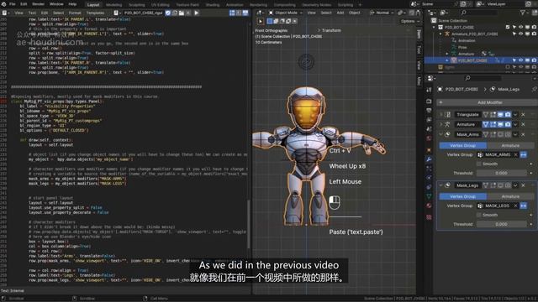
Task: Expand the Transform panel in sidebar
Action: (x=330, y=30)
